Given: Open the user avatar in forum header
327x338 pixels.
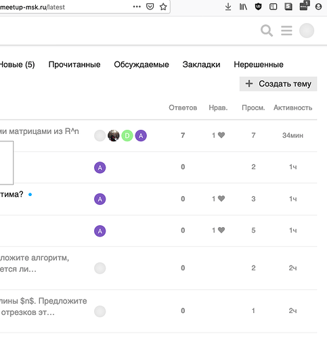Looking at the screenshot, I should [x=307, y=30].
